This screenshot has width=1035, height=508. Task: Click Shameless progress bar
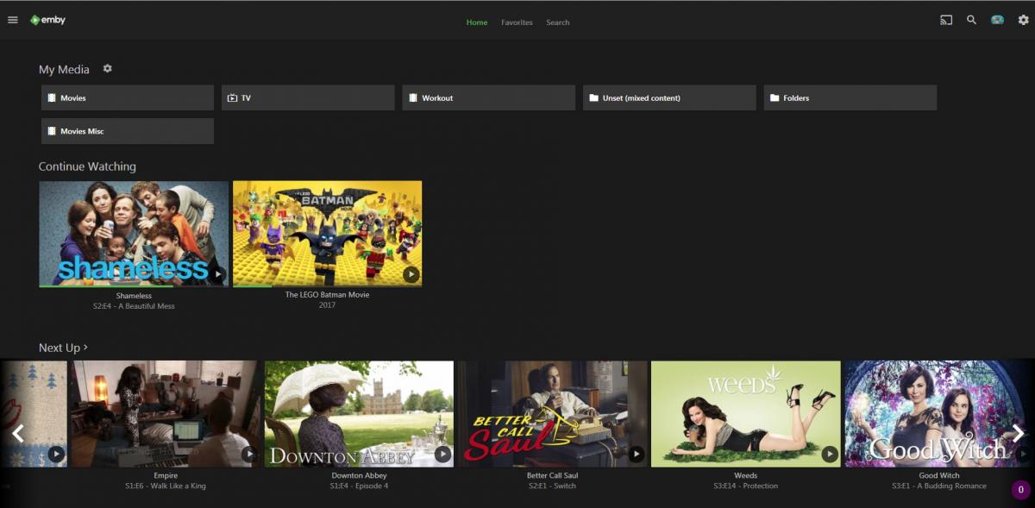pyautogui.click(x=105, y=285)
